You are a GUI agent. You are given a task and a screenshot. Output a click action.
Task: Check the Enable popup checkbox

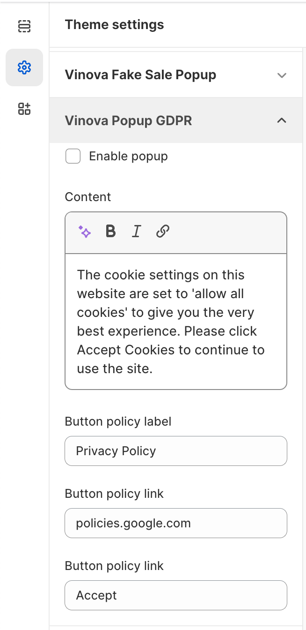click(x=73, y=157)
